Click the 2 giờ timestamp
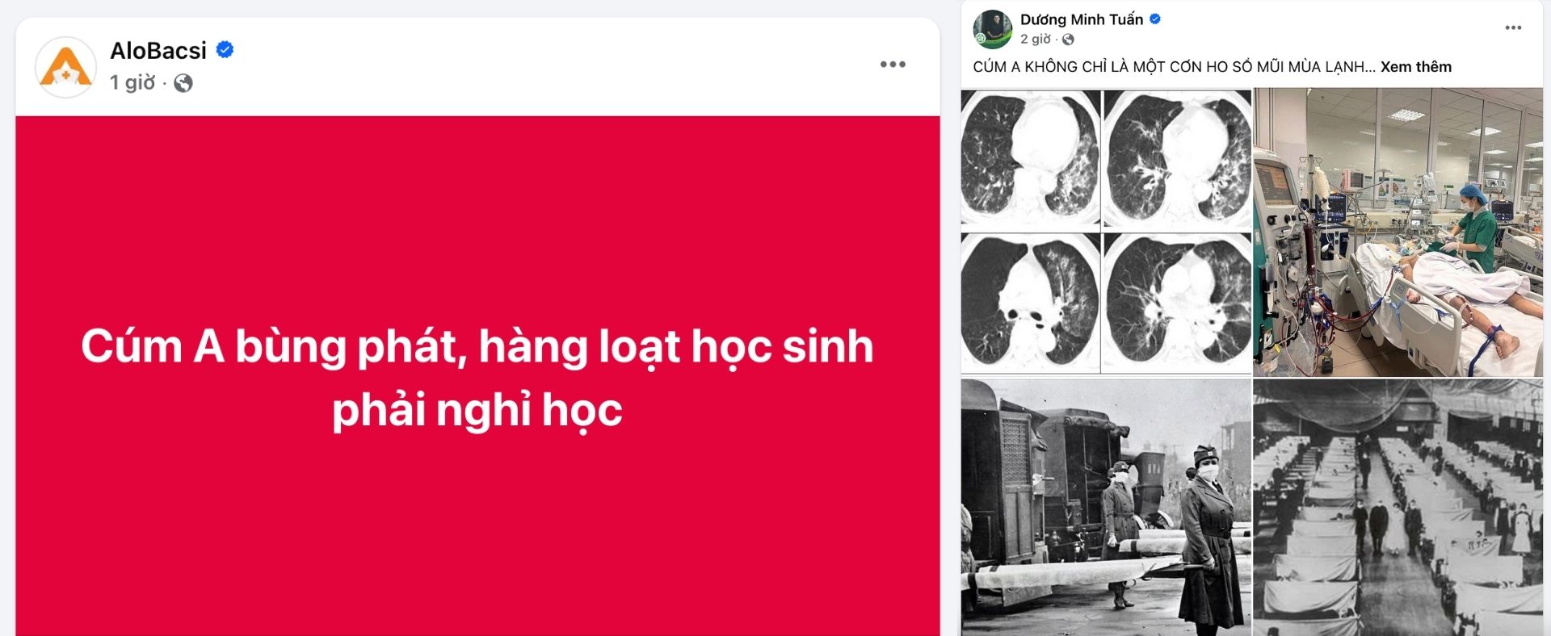 [1035, 40]
